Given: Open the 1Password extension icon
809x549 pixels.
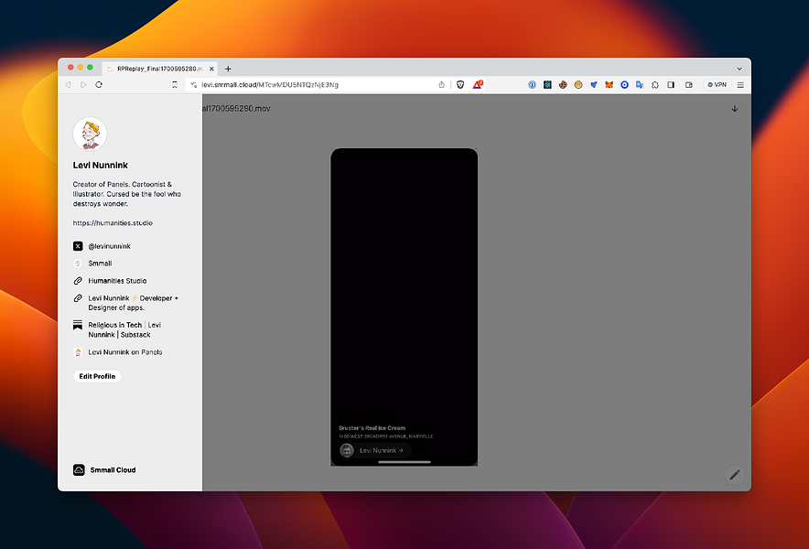Looking at the screenshot, I should click(x=532, y=84).
